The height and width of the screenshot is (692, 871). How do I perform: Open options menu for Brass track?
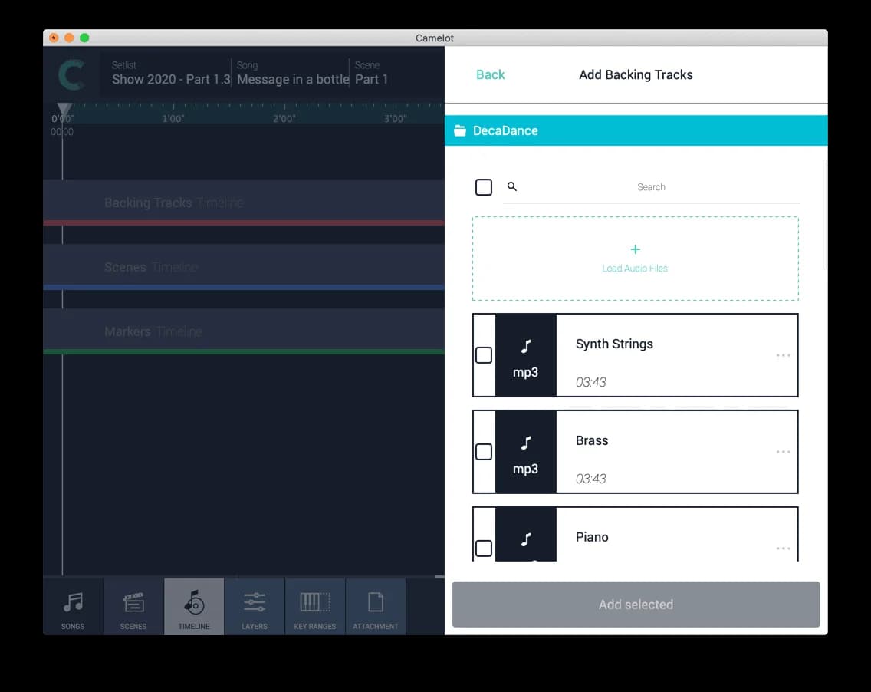point(784,452)
